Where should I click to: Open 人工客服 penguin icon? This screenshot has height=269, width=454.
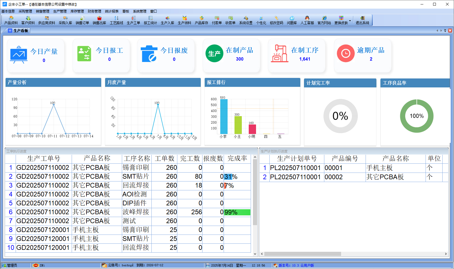point(307,20)
